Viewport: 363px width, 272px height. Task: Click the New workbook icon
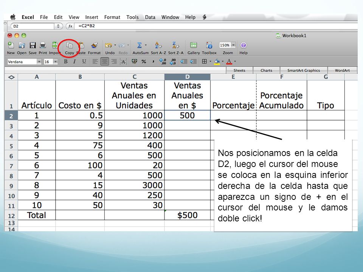pyautogui.click(x=11, y=45)
